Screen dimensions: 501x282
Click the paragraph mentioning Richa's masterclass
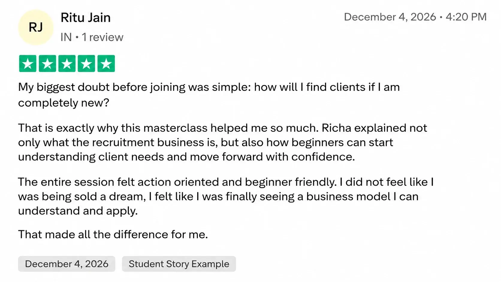click(x=222, y=142)
